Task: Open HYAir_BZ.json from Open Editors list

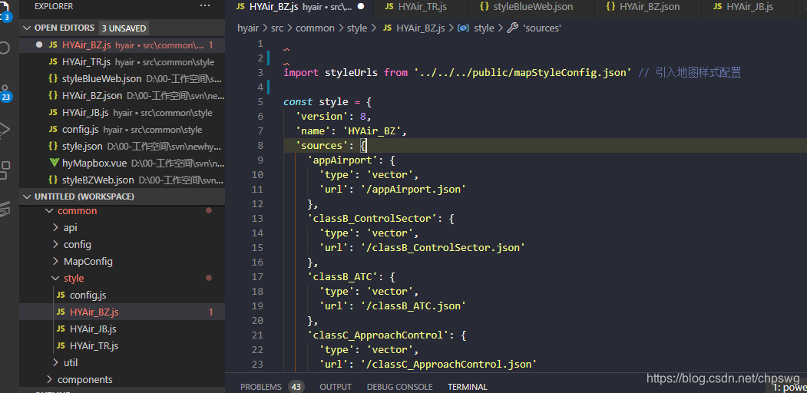Action: click(122, 96)
